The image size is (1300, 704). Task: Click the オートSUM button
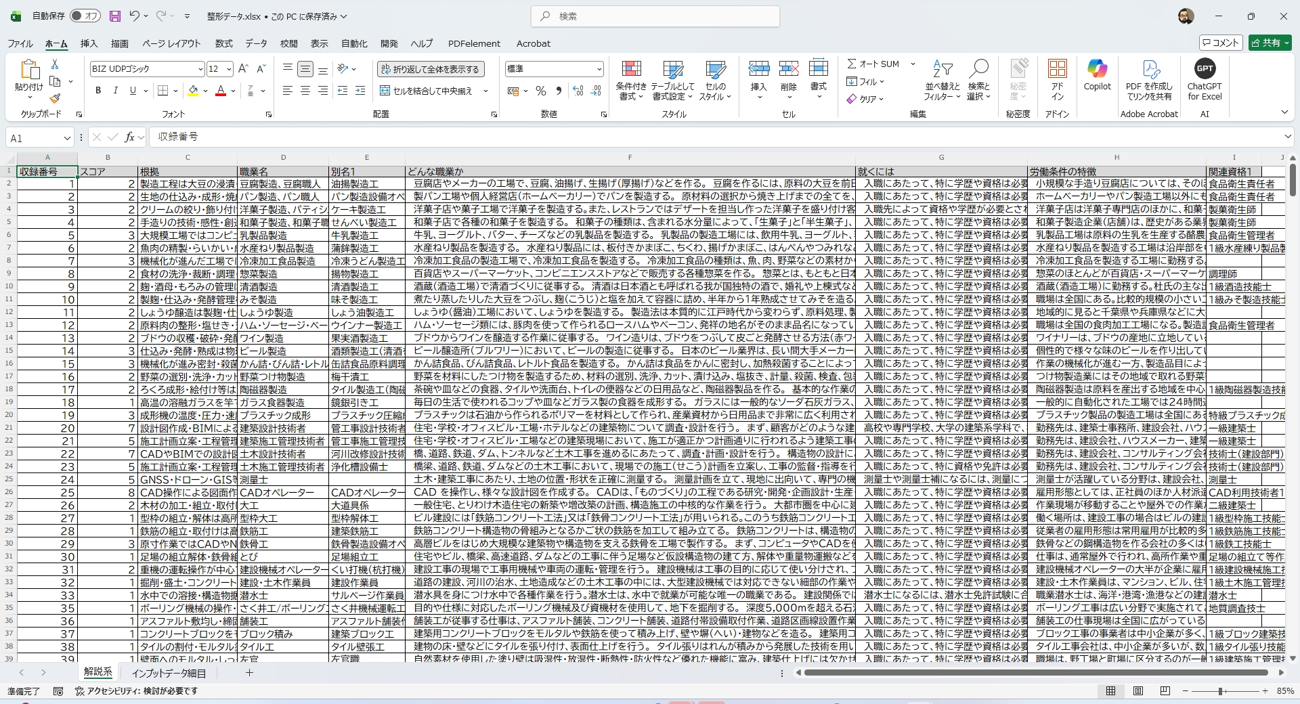(875, 63)
